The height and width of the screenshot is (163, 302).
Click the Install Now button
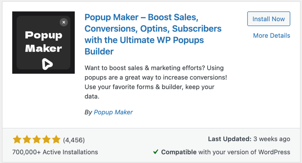point(268,19)
